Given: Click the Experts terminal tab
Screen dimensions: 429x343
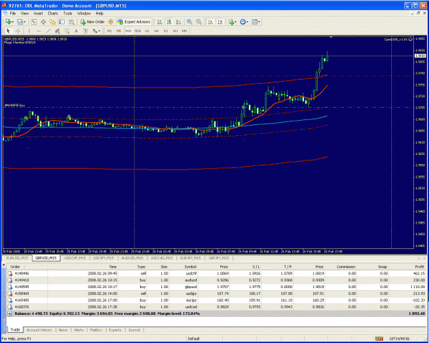Looking at the screenshot, I should 115,330.
